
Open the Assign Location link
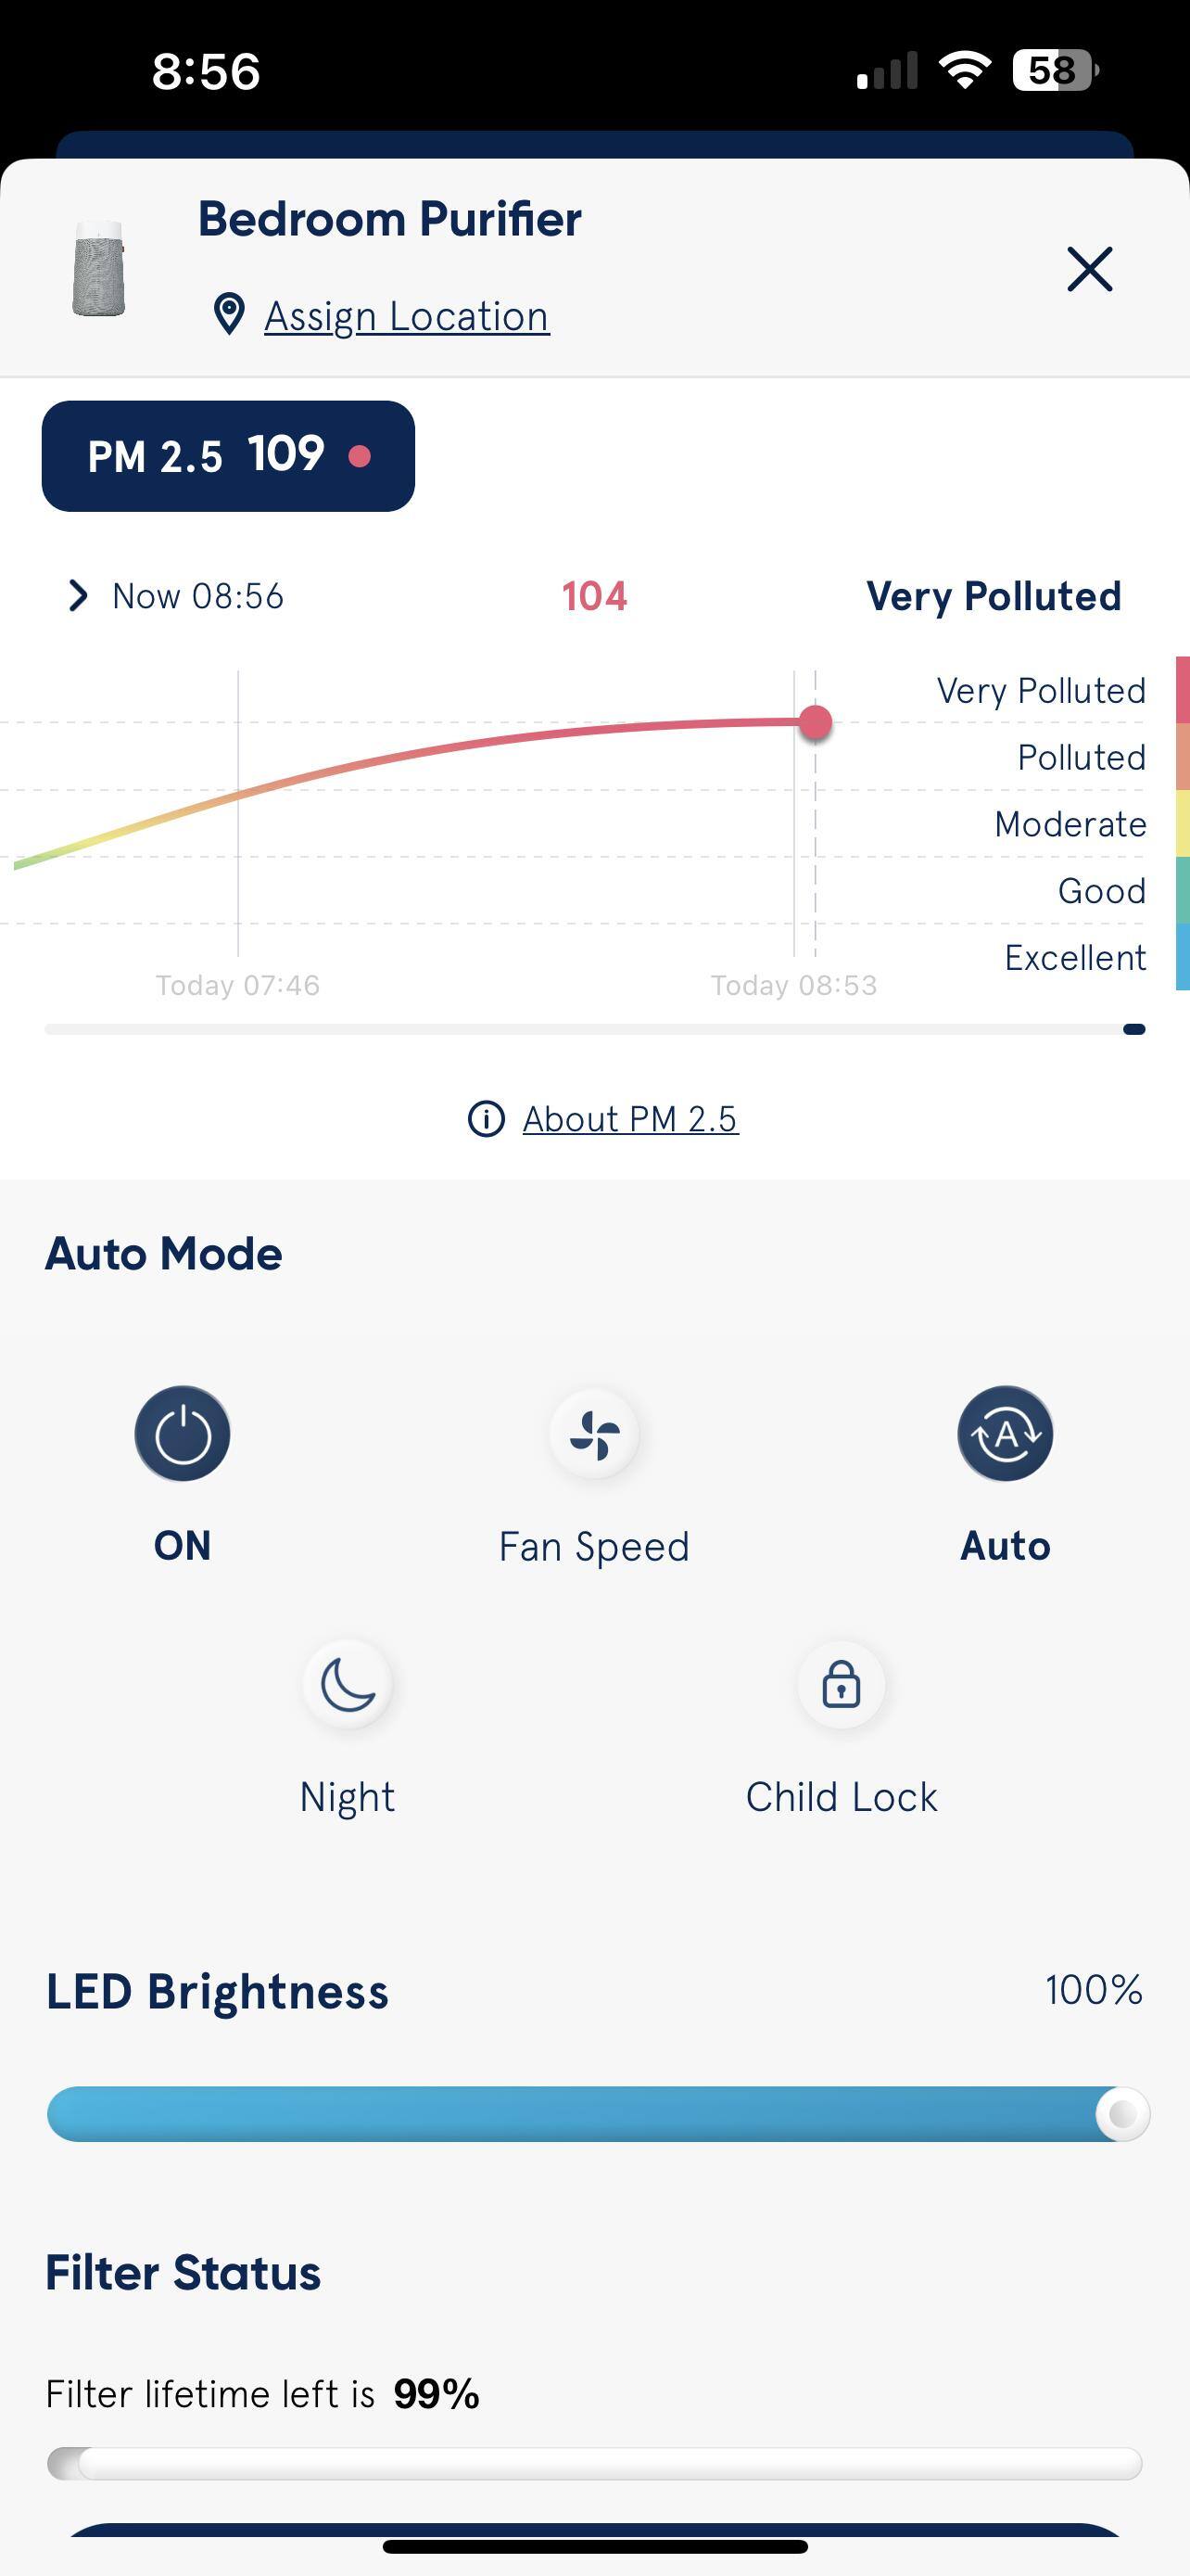tap(407, 316)
